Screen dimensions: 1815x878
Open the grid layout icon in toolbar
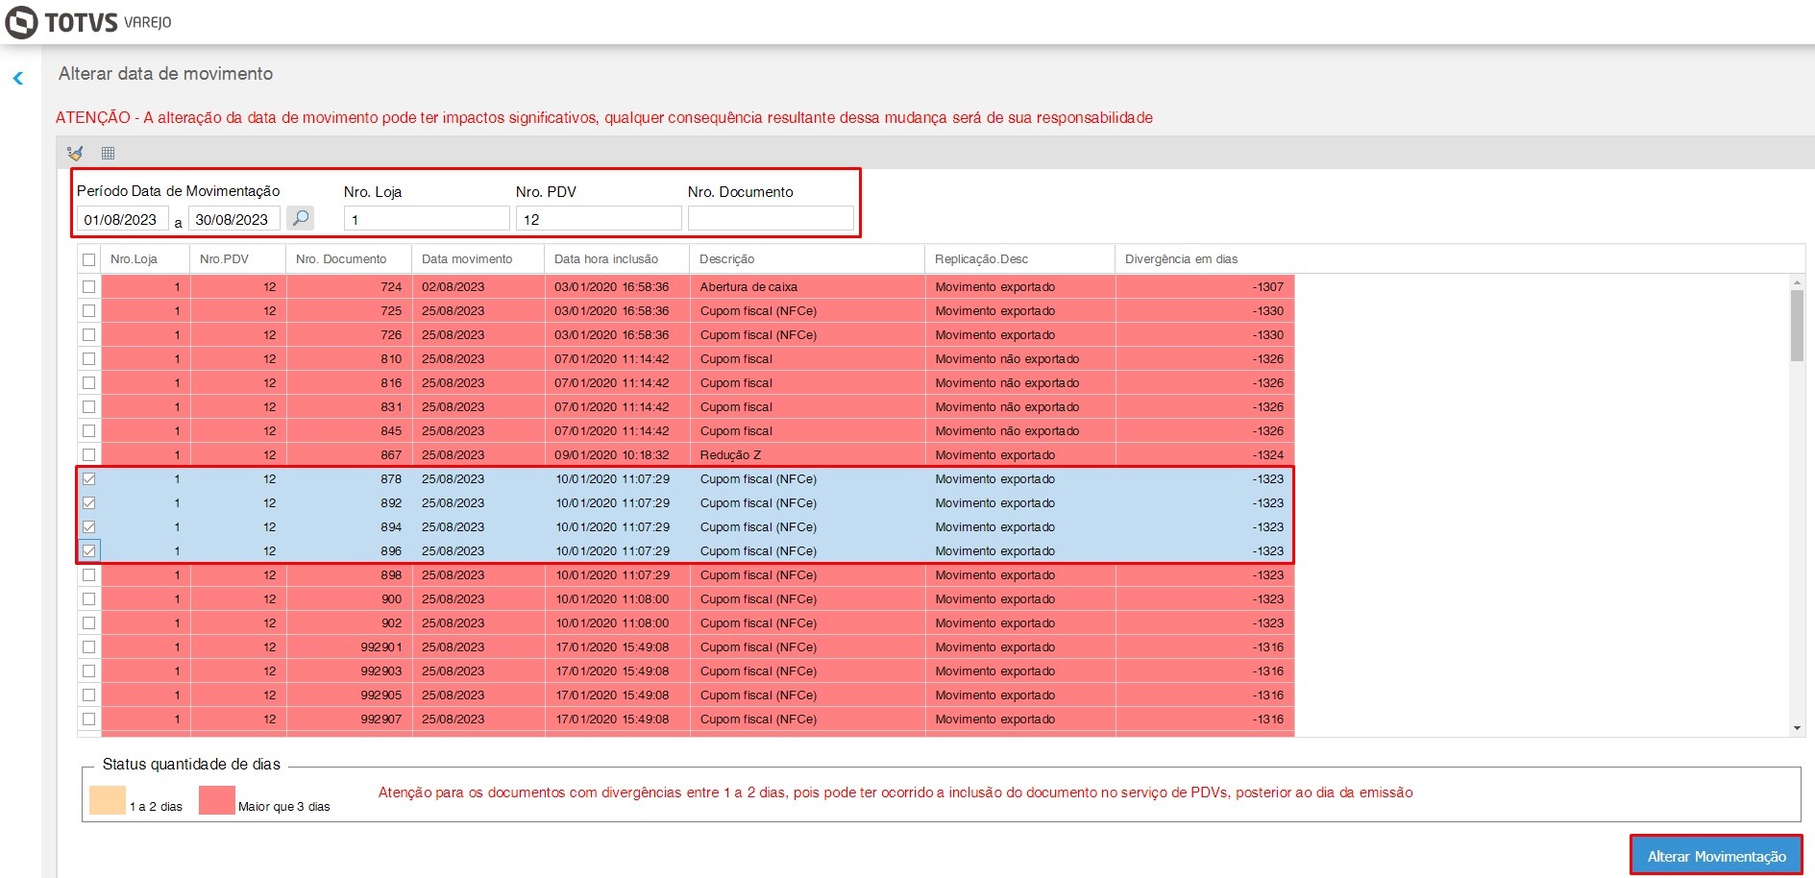[x=108, y=153]
